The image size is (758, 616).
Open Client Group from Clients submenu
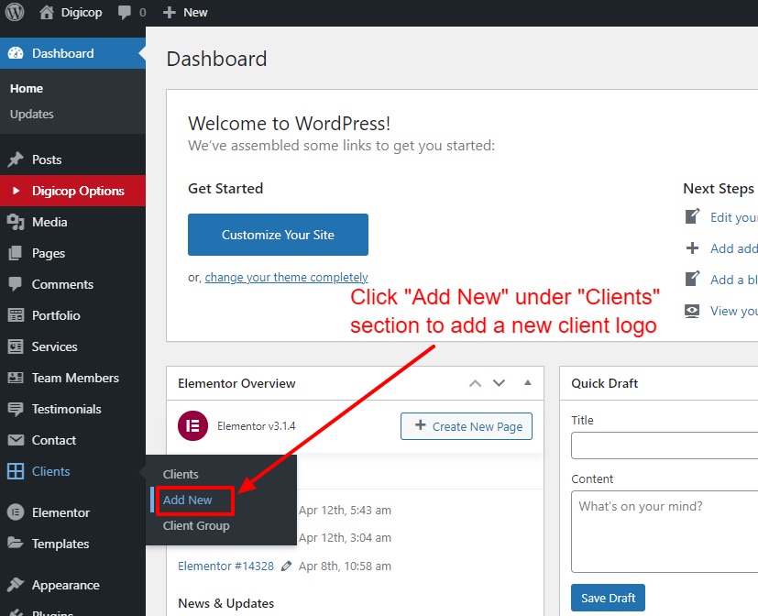click(196, 526)
